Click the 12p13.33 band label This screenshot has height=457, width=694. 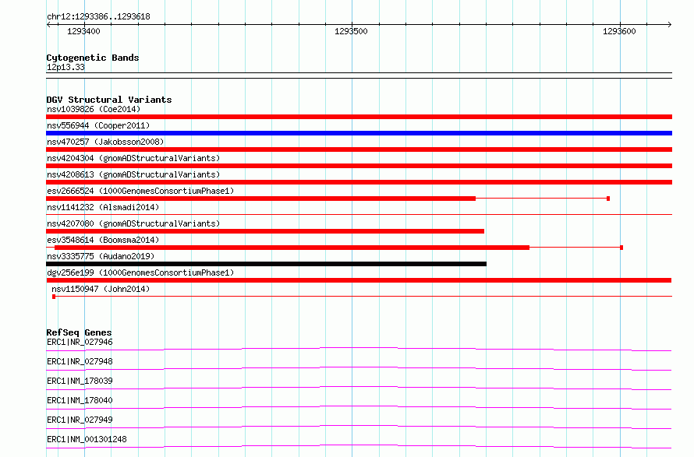pyautogui.click(x=66, y=68)
